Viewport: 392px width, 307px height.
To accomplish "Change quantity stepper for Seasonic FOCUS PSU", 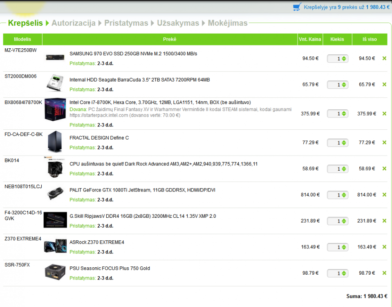I will tap(344, 273).
